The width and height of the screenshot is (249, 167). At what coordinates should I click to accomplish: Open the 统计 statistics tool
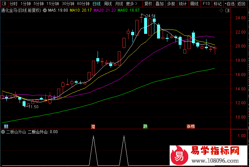tap(183, 4)
